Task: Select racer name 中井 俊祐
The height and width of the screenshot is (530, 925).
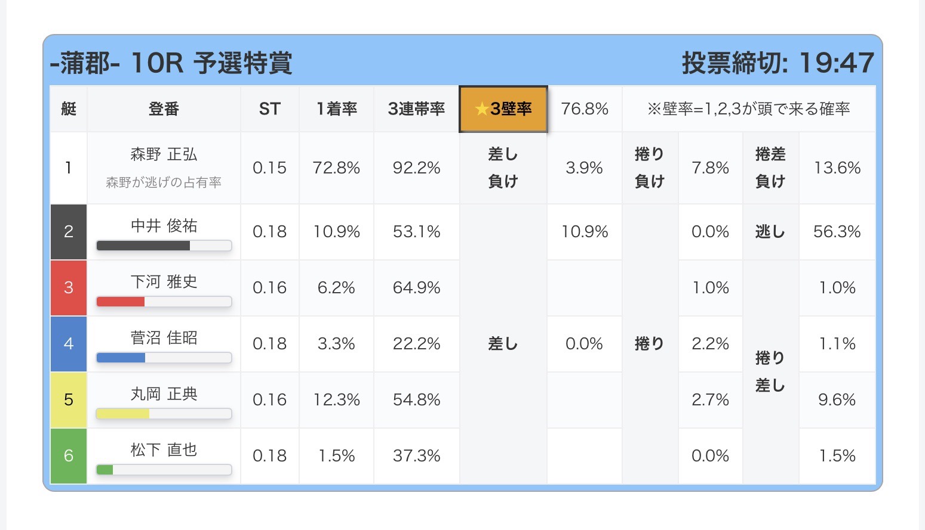Action: [x=164, y=226]
